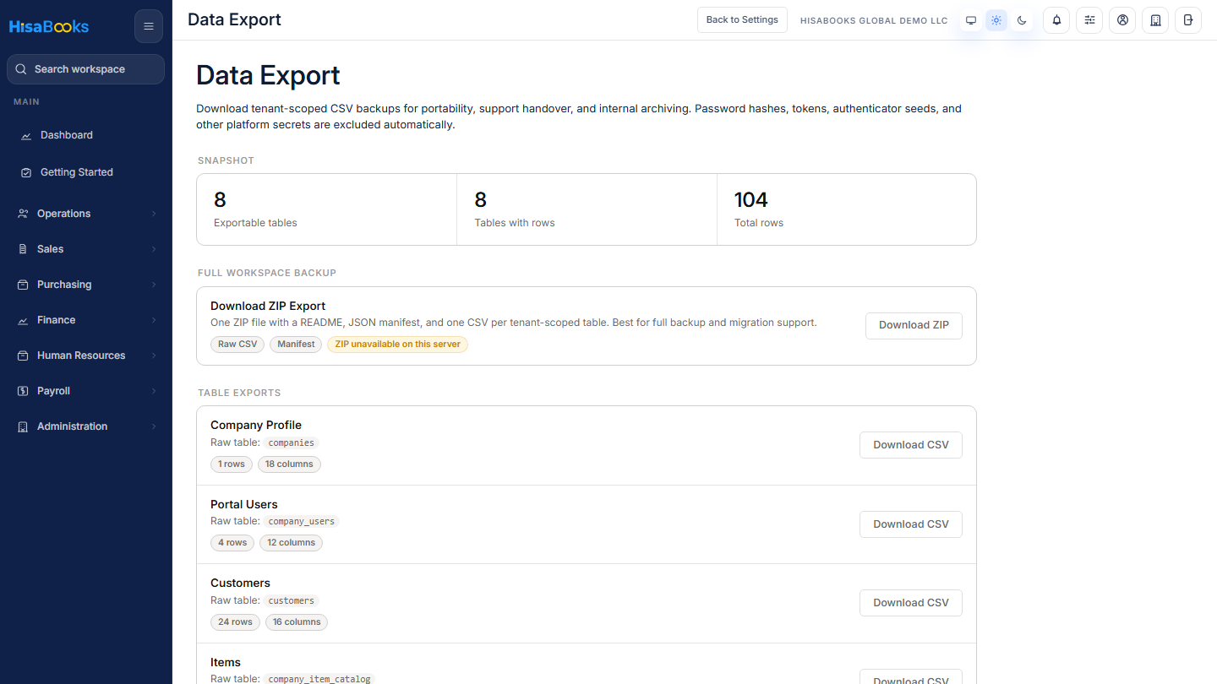Screen dimensions: 1217x684
Task: Click the 104 Total rows card
Action: 846,209
